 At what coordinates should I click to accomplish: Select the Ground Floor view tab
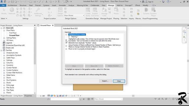tap(45, 25)
